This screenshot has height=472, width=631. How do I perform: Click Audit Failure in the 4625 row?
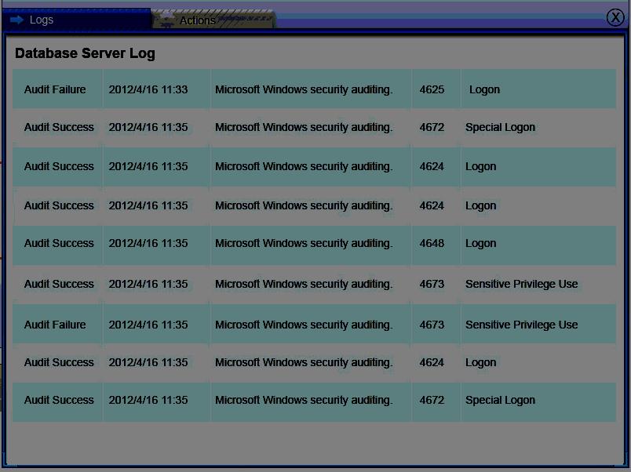(55, 89)
